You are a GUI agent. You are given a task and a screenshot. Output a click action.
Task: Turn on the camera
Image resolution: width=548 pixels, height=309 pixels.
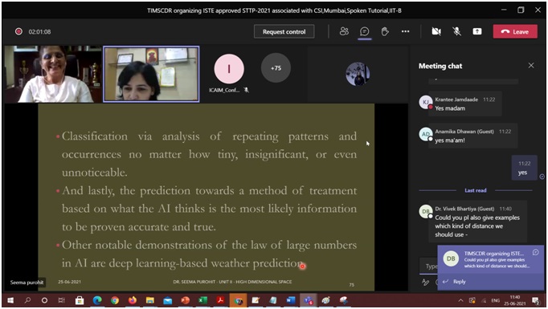(x=436, y=31)
